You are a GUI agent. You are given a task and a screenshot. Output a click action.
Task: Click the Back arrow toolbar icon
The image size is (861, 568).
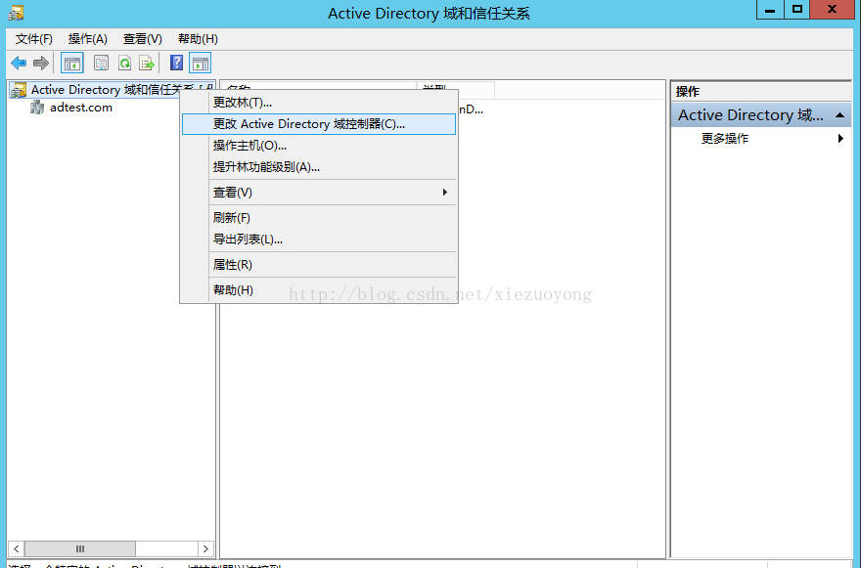click(x=19, y=64)
